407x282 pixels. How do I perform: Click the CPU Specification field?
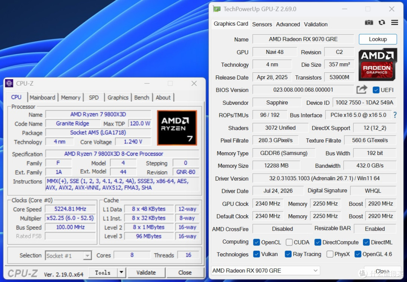click(x=122, y=154)
